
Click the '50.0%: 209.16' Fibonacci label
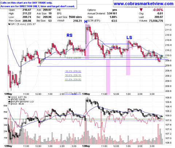[x=73, y=75]
